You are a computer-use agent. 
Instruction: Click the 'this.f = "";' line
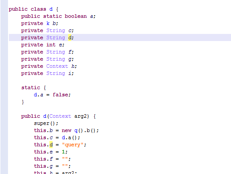(x=52, y=159)
